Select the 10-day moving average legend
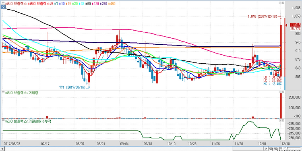The height and width of the screenshot is (151, 302). pos(62,4)
